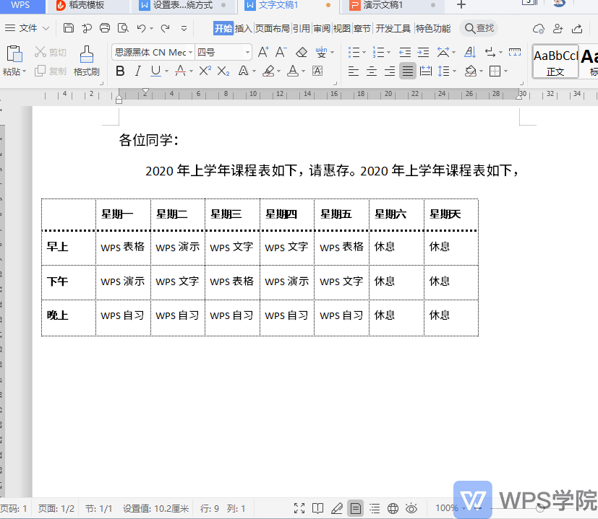Expand the line spacing dropdown arrow

pyautogui.click(x=454, y=71)
